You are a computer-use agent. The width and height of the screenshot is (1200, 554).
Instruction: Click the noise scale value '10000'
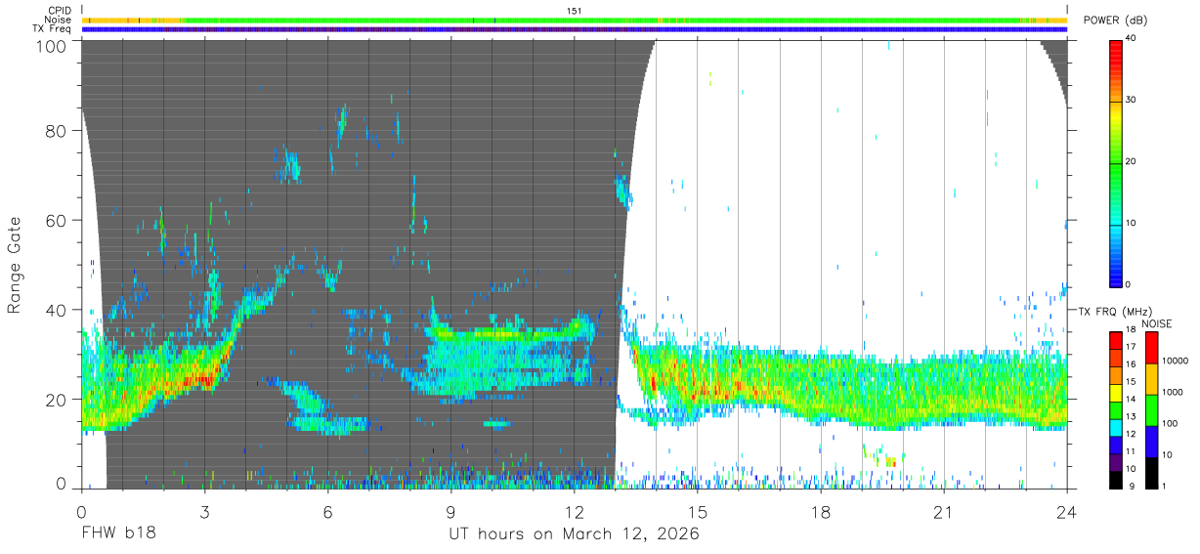point(1178,361)
